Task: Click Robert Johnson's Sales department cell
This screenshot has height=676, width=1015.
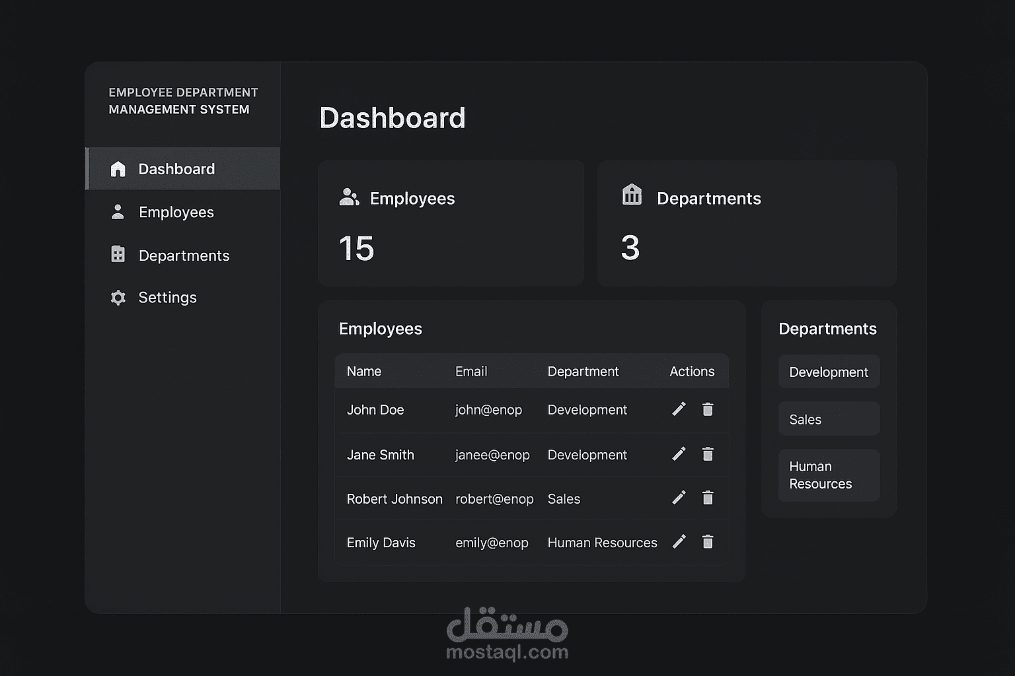Action: pyautogui.click(x=564, y=499)
